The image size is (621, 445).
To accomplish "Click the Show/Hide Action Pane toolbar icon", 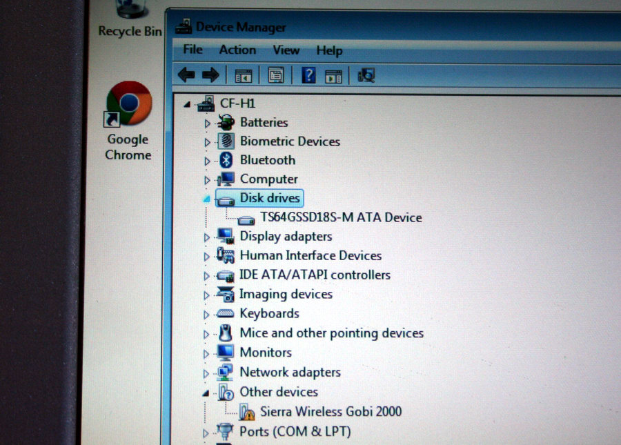I will tap(334, 76).
